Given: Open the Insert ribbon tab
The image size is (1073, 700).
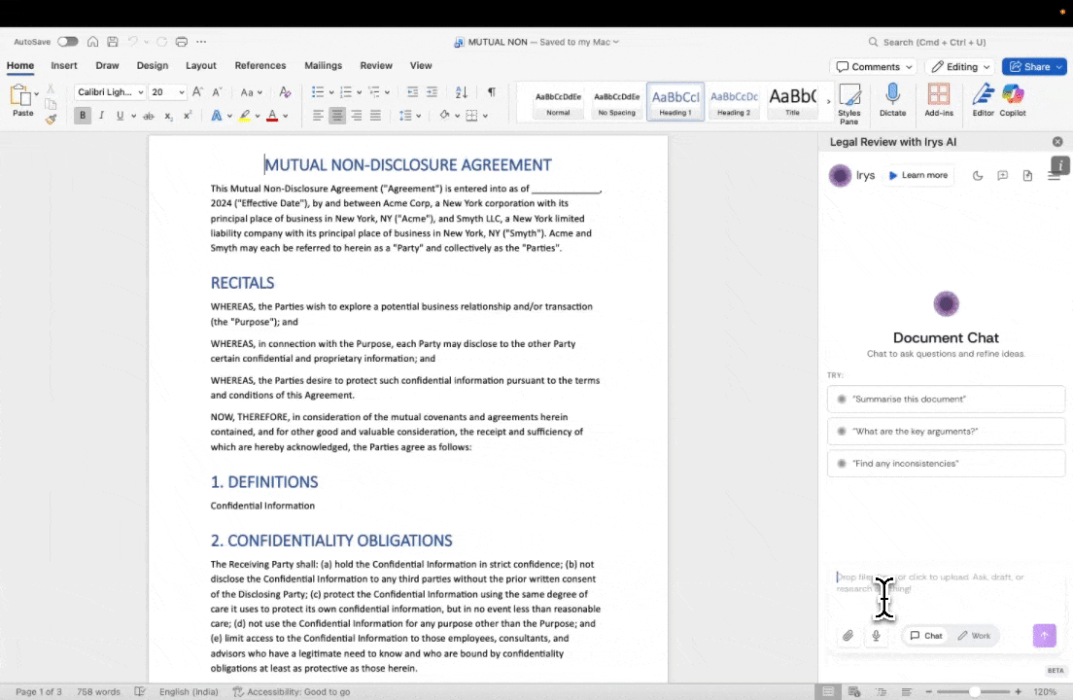Looking at the screenshot, I should click(x=63, y=66).
